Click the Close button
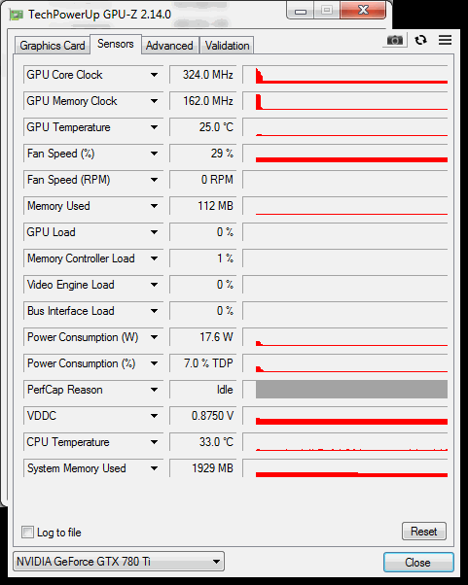468x585 pixels. (418, 562)
